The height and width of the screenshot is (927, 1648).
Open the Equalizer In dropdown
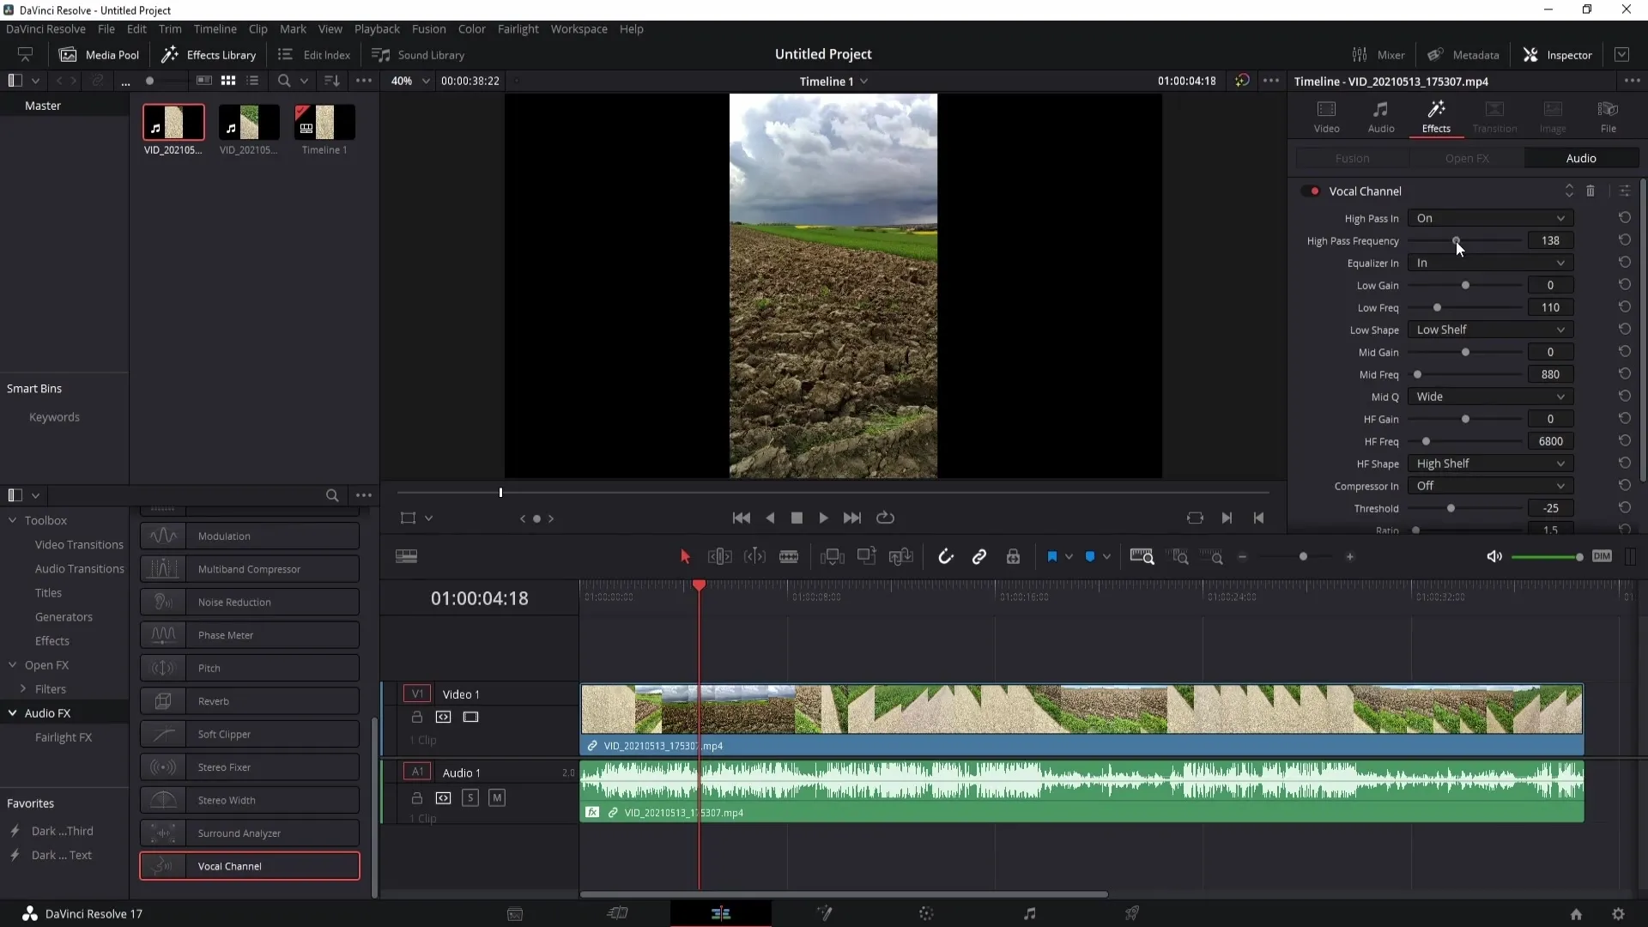point(1490,263)
